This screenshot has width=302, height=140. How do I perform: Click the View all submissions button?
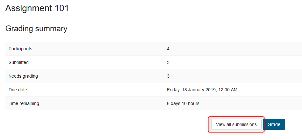pyautogui.click(x=236, y=124)
